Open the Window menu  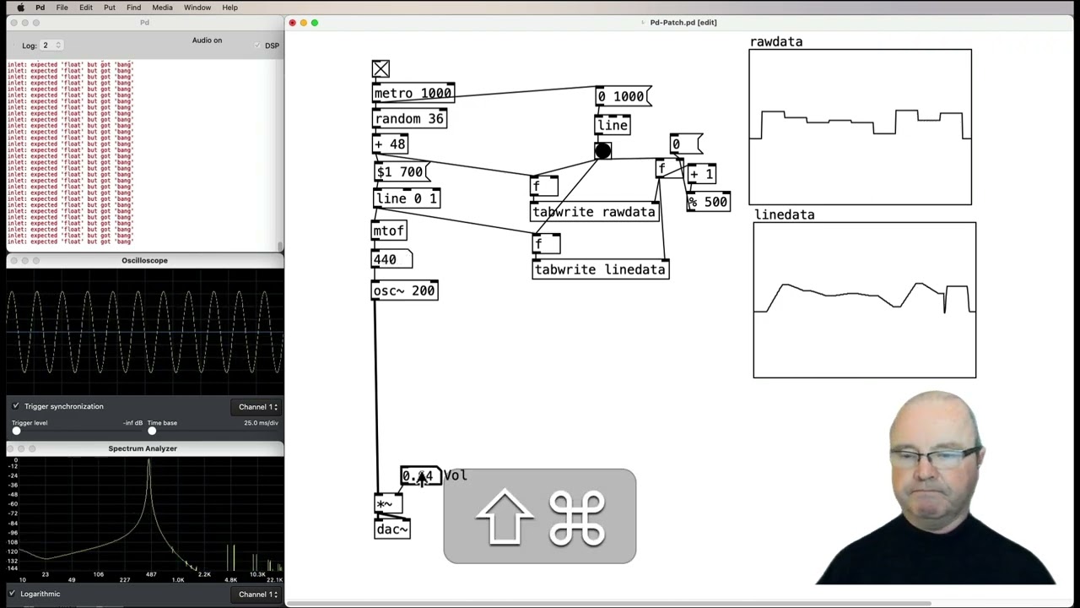pos(197,8)
